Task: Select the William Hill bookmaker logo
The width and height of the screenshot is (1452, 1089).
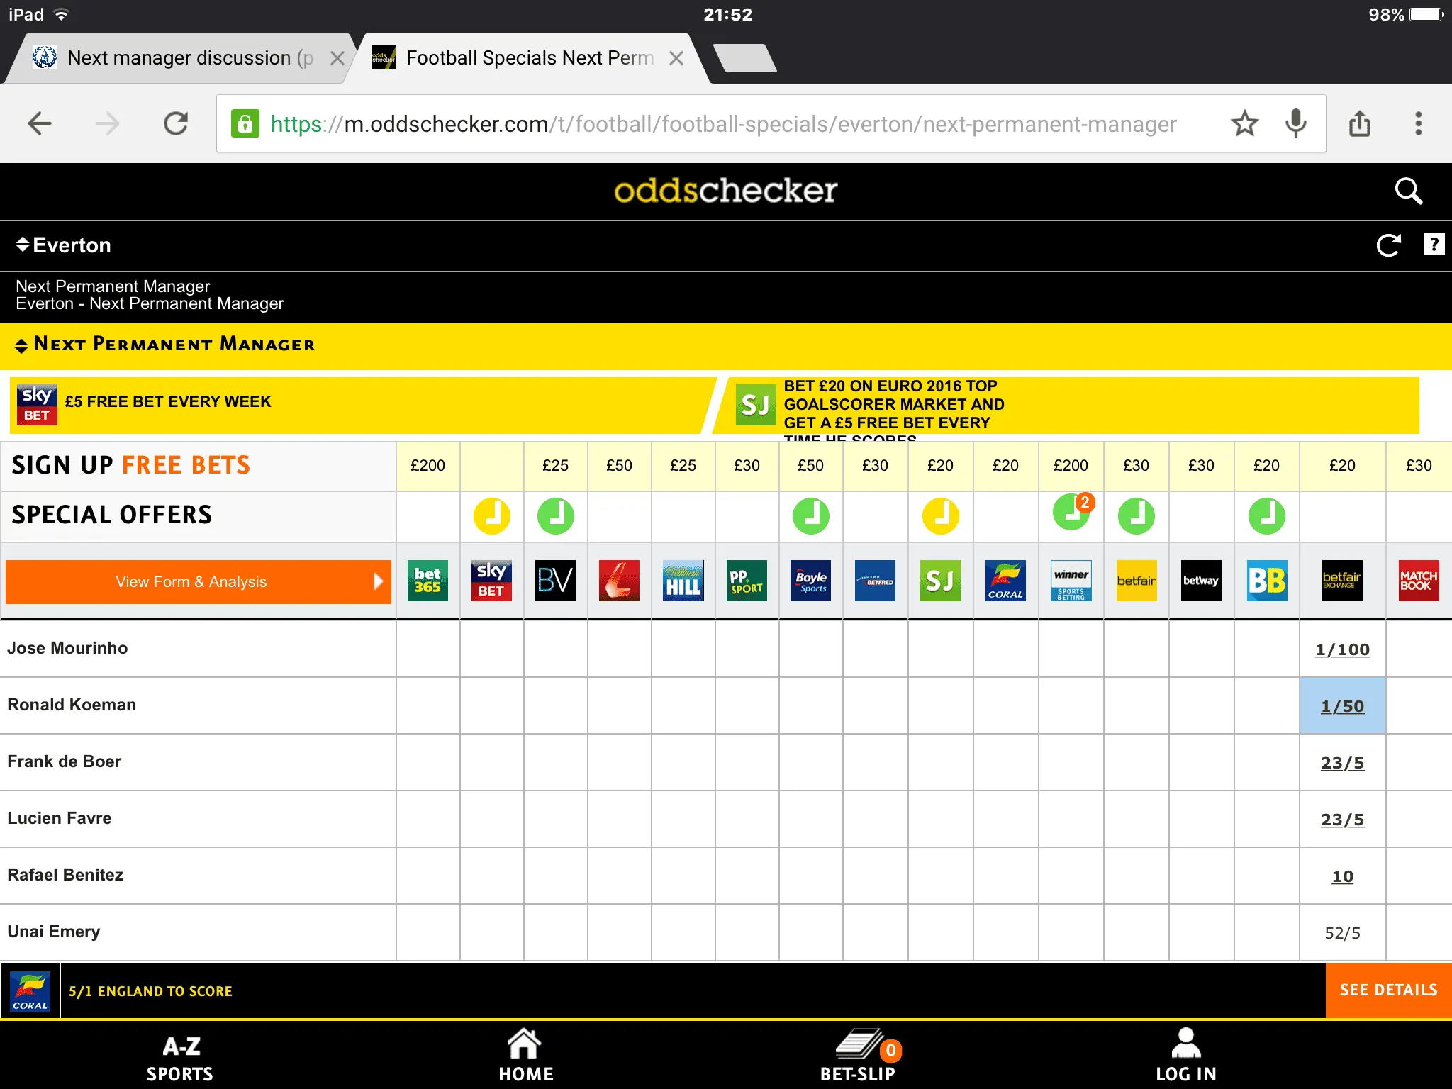Action: [683, 581]
